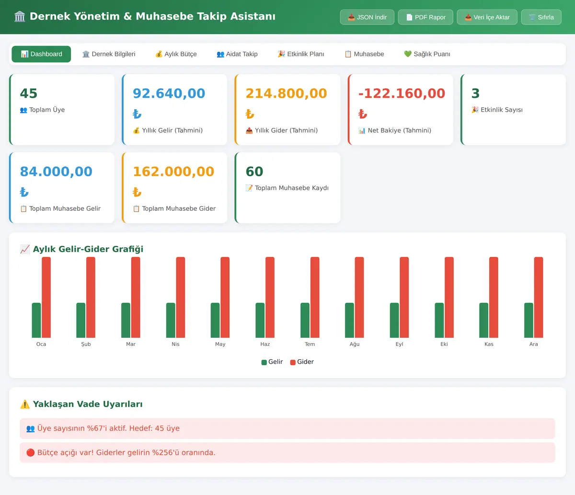Screen dimensions: 575x495
Task: Reset everything with the Sıfırla button
Action: (x=541, y=17)
